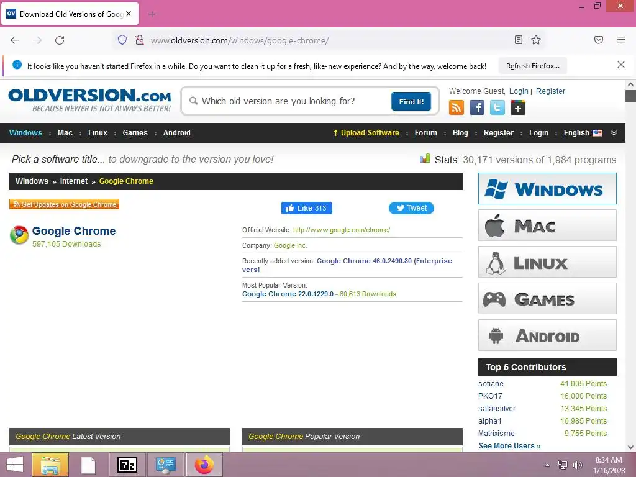
Task: Click the orange RSS feed icon
Action: [x=457, y=107]
